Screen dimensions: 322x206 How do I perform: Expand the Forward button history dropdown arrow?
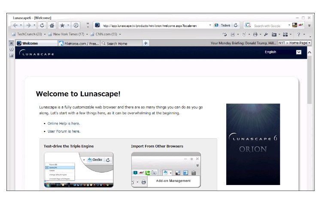tap(34, 25)
